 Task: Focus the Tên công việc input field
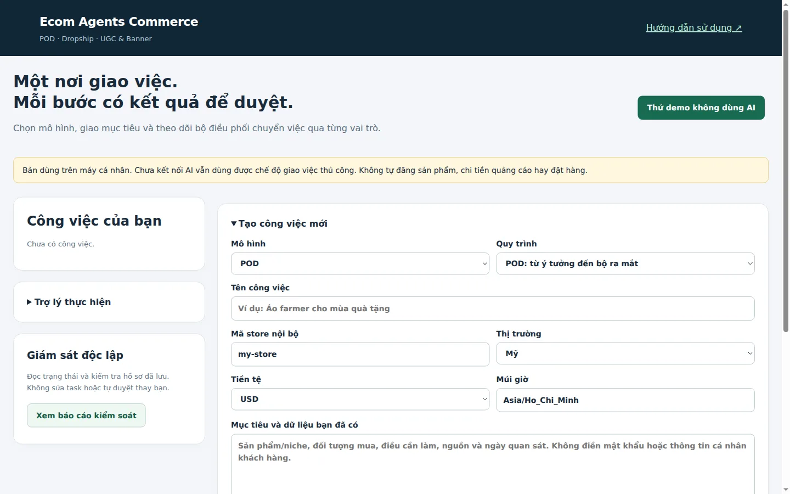(493, 308)
